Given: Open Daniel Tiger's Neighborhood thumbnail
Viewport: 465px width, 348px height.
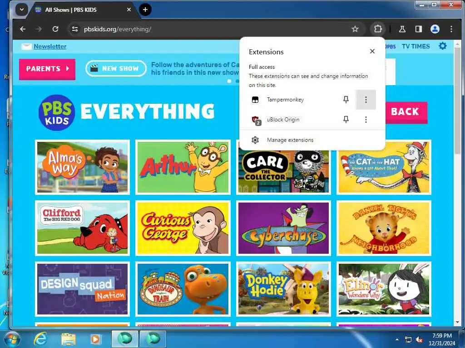Looking at the screenshot, I should pos(384,228).
